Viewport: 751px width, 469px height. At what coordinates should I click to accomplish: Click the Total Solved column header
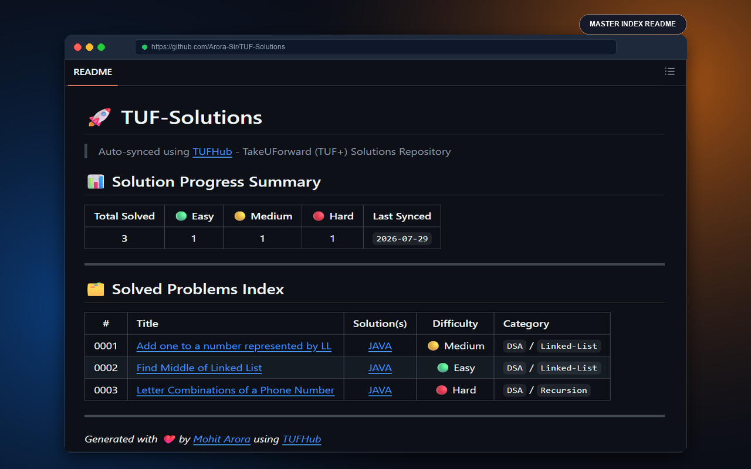pyautogui.click(x=124, y=216)
